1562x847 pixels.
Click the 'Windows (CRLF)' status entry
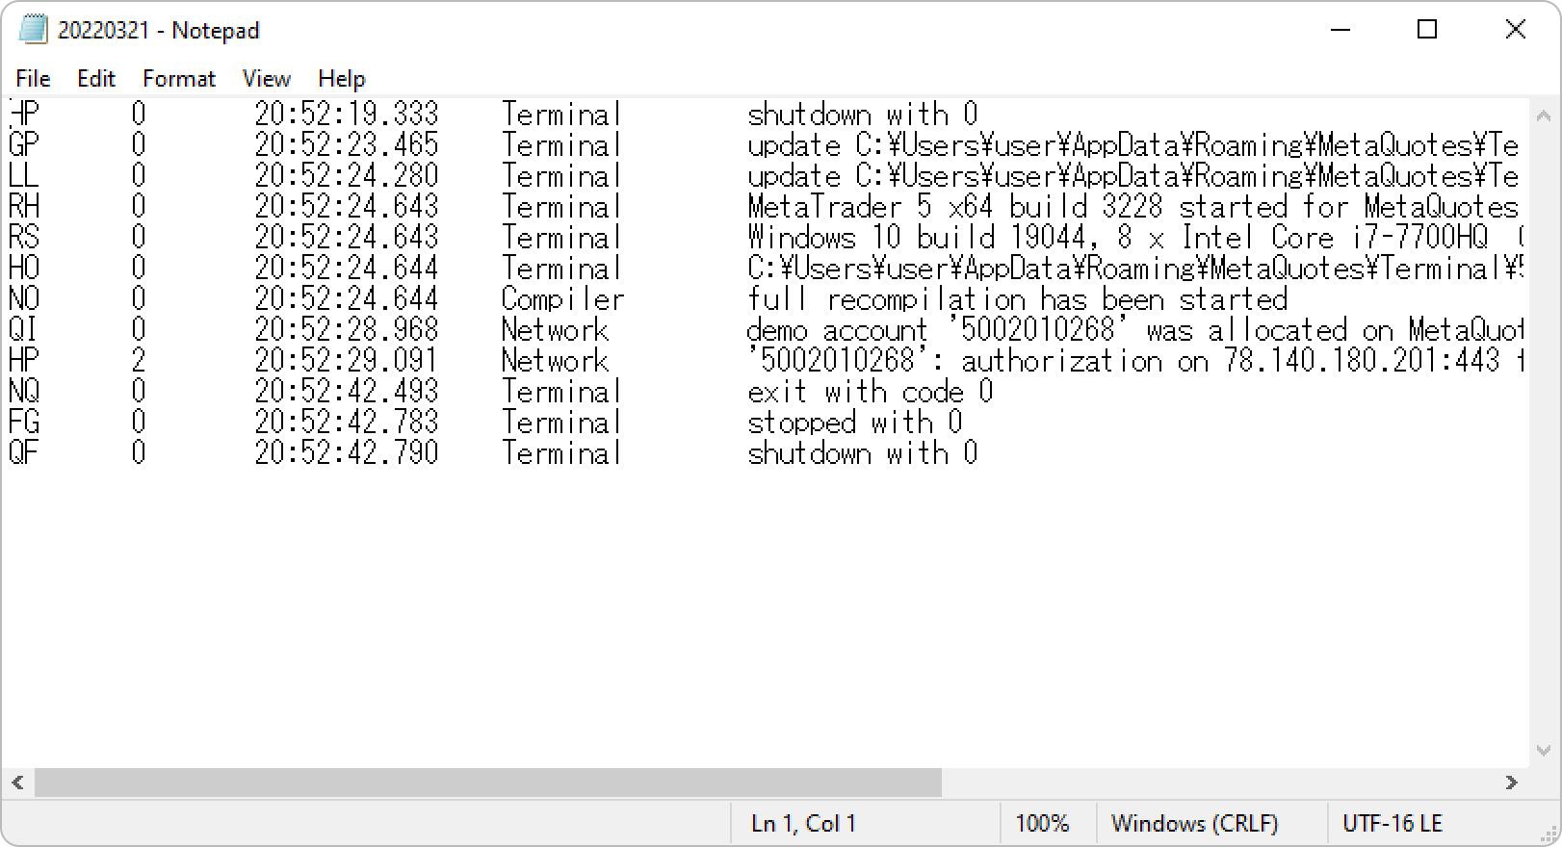coord(1194,824)
